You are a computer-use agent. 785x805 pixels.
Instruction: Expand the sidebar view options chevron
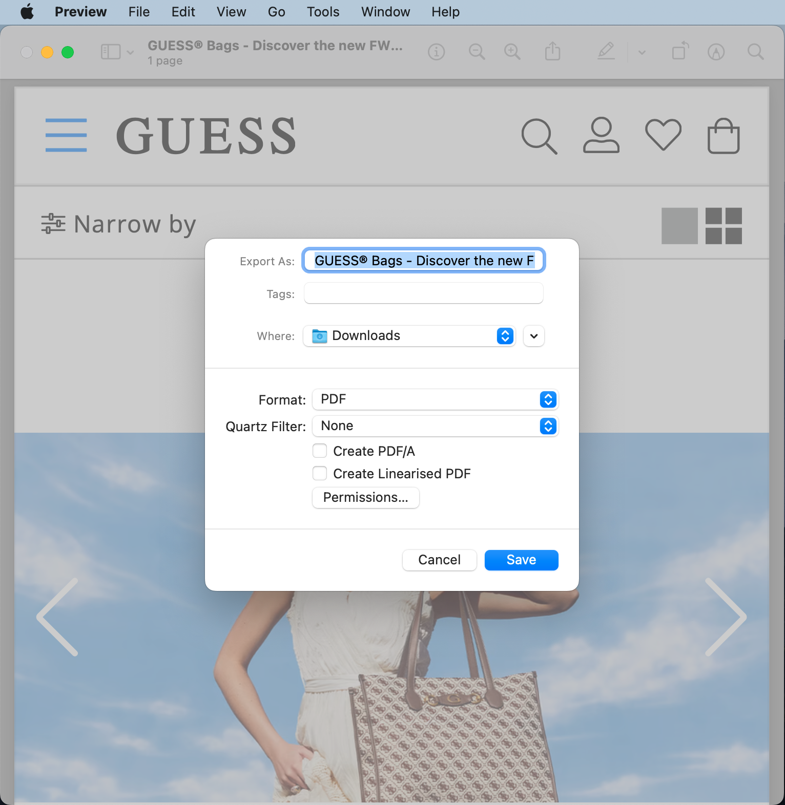point(130,52)
